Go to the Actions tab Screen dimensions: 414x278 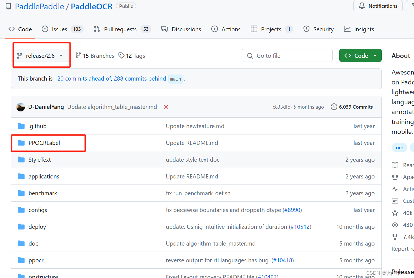point(226,29)
